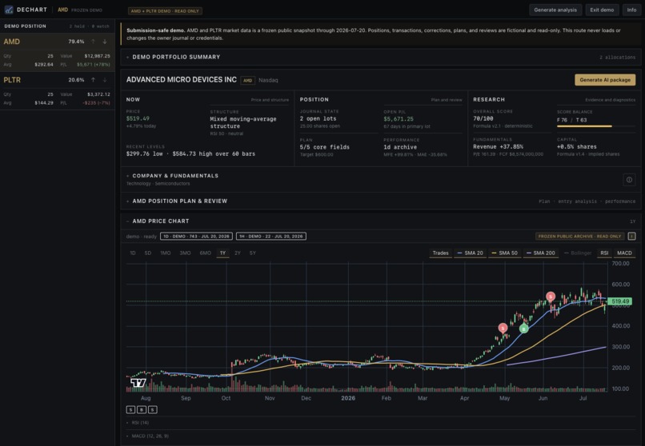645x446 pixels.
Task: Select the 1MO timeframe tab
Action: (x=166, y=253)
